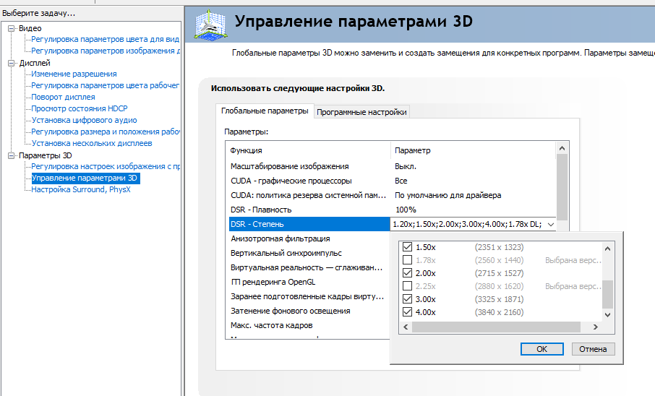Click DSR popup scroll up arrow
The image size is (655, 396).
[x=608, y=249]
